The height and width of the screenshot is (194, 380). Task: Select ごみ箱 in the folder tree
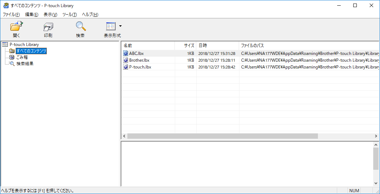pyautogui.click(x=22, y=57)
